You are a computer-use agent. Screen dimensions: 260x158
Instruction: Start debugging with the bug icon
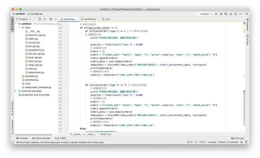pos(221,14)
